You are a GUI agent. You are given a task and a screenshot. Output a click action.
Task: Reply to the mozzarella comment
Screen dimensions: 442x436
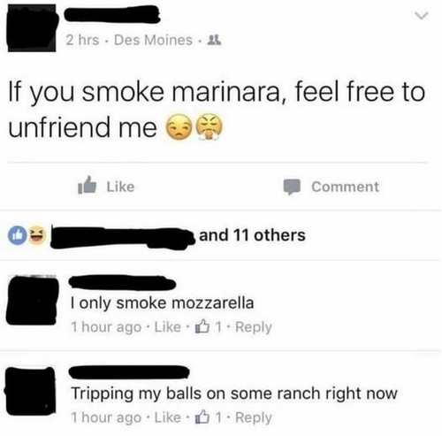[x=254, y=327]
